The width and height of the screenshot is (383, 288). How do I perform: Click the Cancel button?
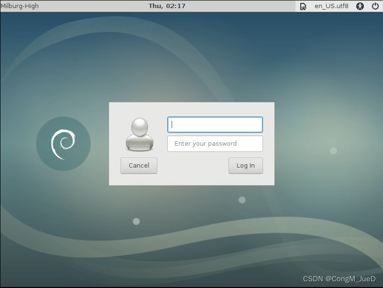point(139,166)
